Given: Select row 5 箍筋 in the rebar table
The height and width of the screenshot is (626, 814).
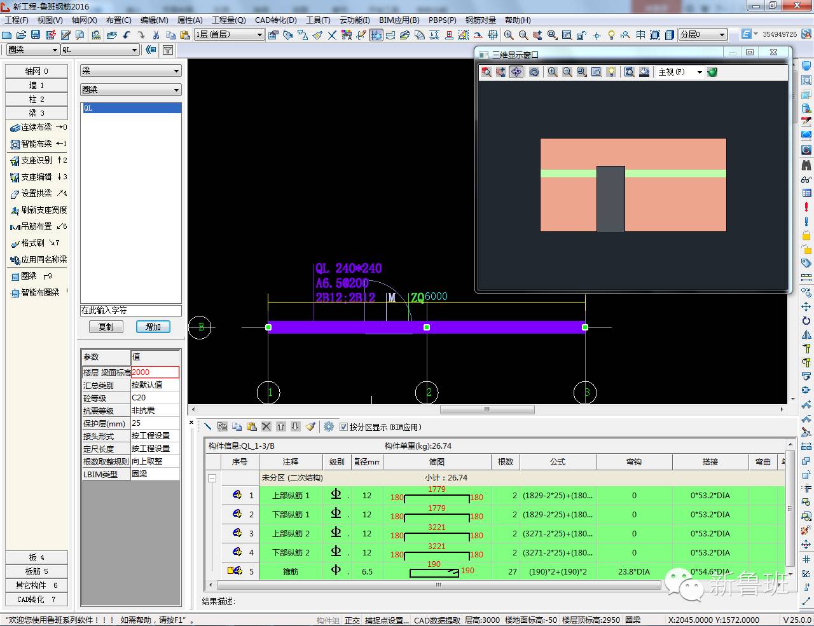Looking at the screenshot, I should click(x=502, y=571).
